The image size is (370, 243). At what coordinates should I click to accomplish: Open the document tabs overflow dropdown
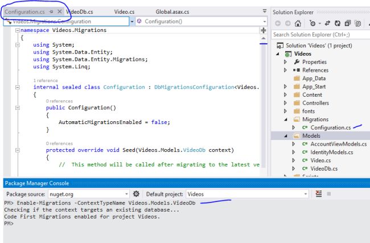coord(265,11)
